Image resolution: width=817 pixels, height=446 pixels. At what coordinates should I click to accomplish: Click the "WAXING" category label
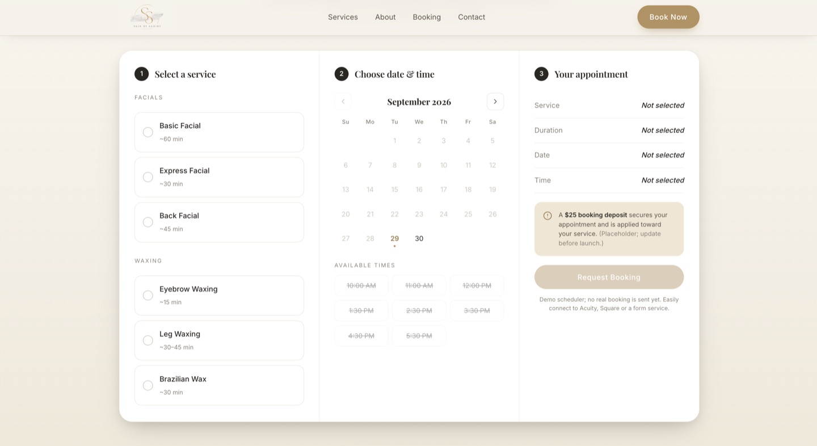click(148, 261)
